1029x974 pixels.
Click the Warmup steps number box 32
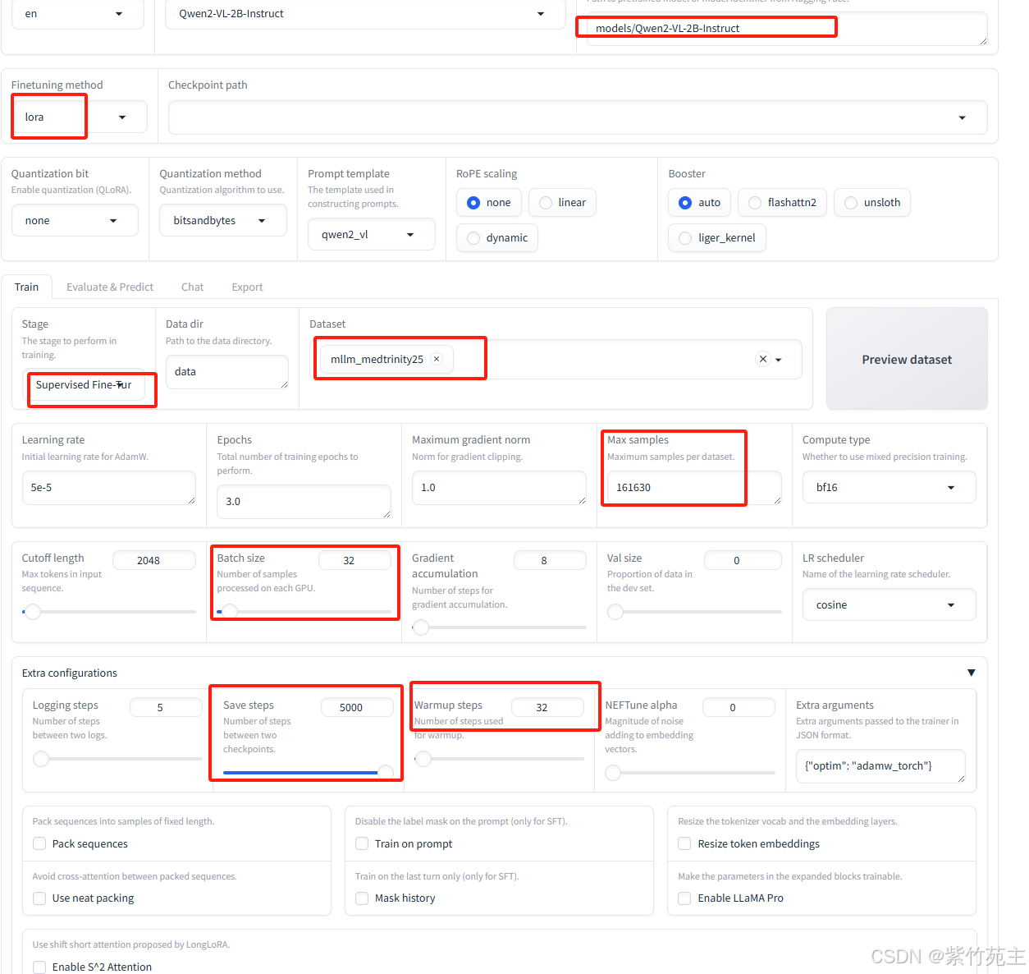coord(547,707)
